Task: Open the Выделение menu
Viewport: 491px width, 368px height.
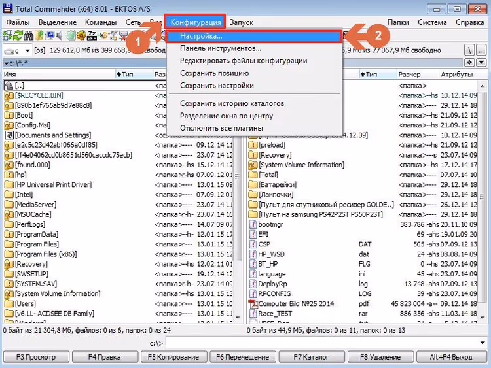Action: (x=58, y=22)
